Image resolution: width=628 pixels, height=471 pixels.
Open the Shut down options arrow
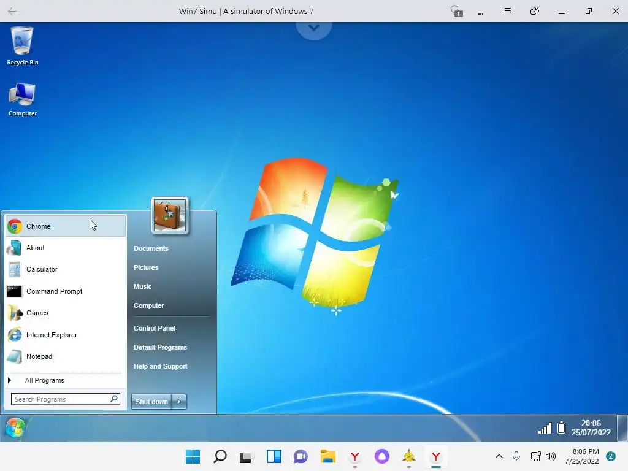[179, 402]
